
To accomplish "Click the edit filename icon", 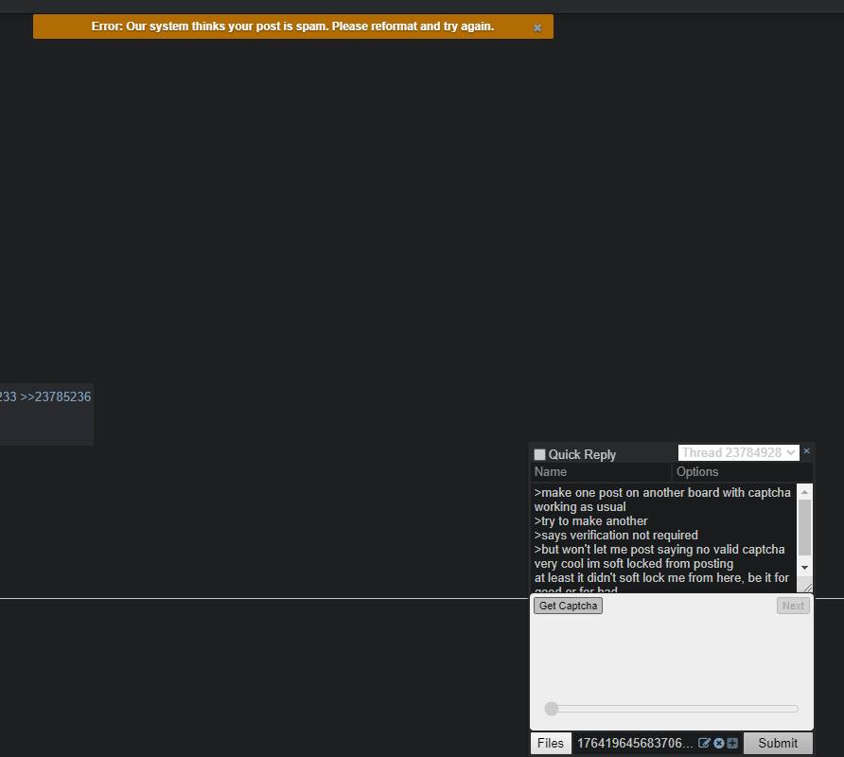I will [704, 743].
